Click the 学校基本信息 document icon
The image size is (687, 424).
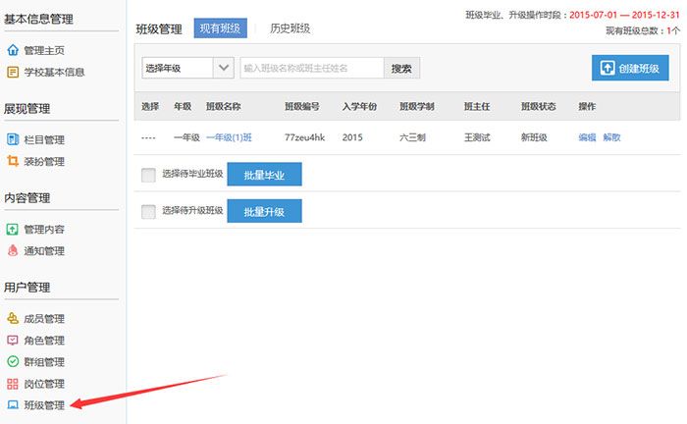[x=13, y=72]
